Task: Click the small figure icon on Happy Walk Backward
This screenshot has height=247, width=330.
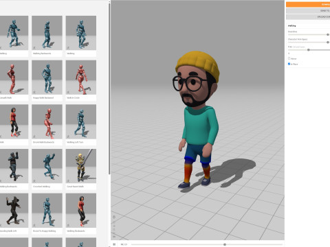Action: (34, 92)
